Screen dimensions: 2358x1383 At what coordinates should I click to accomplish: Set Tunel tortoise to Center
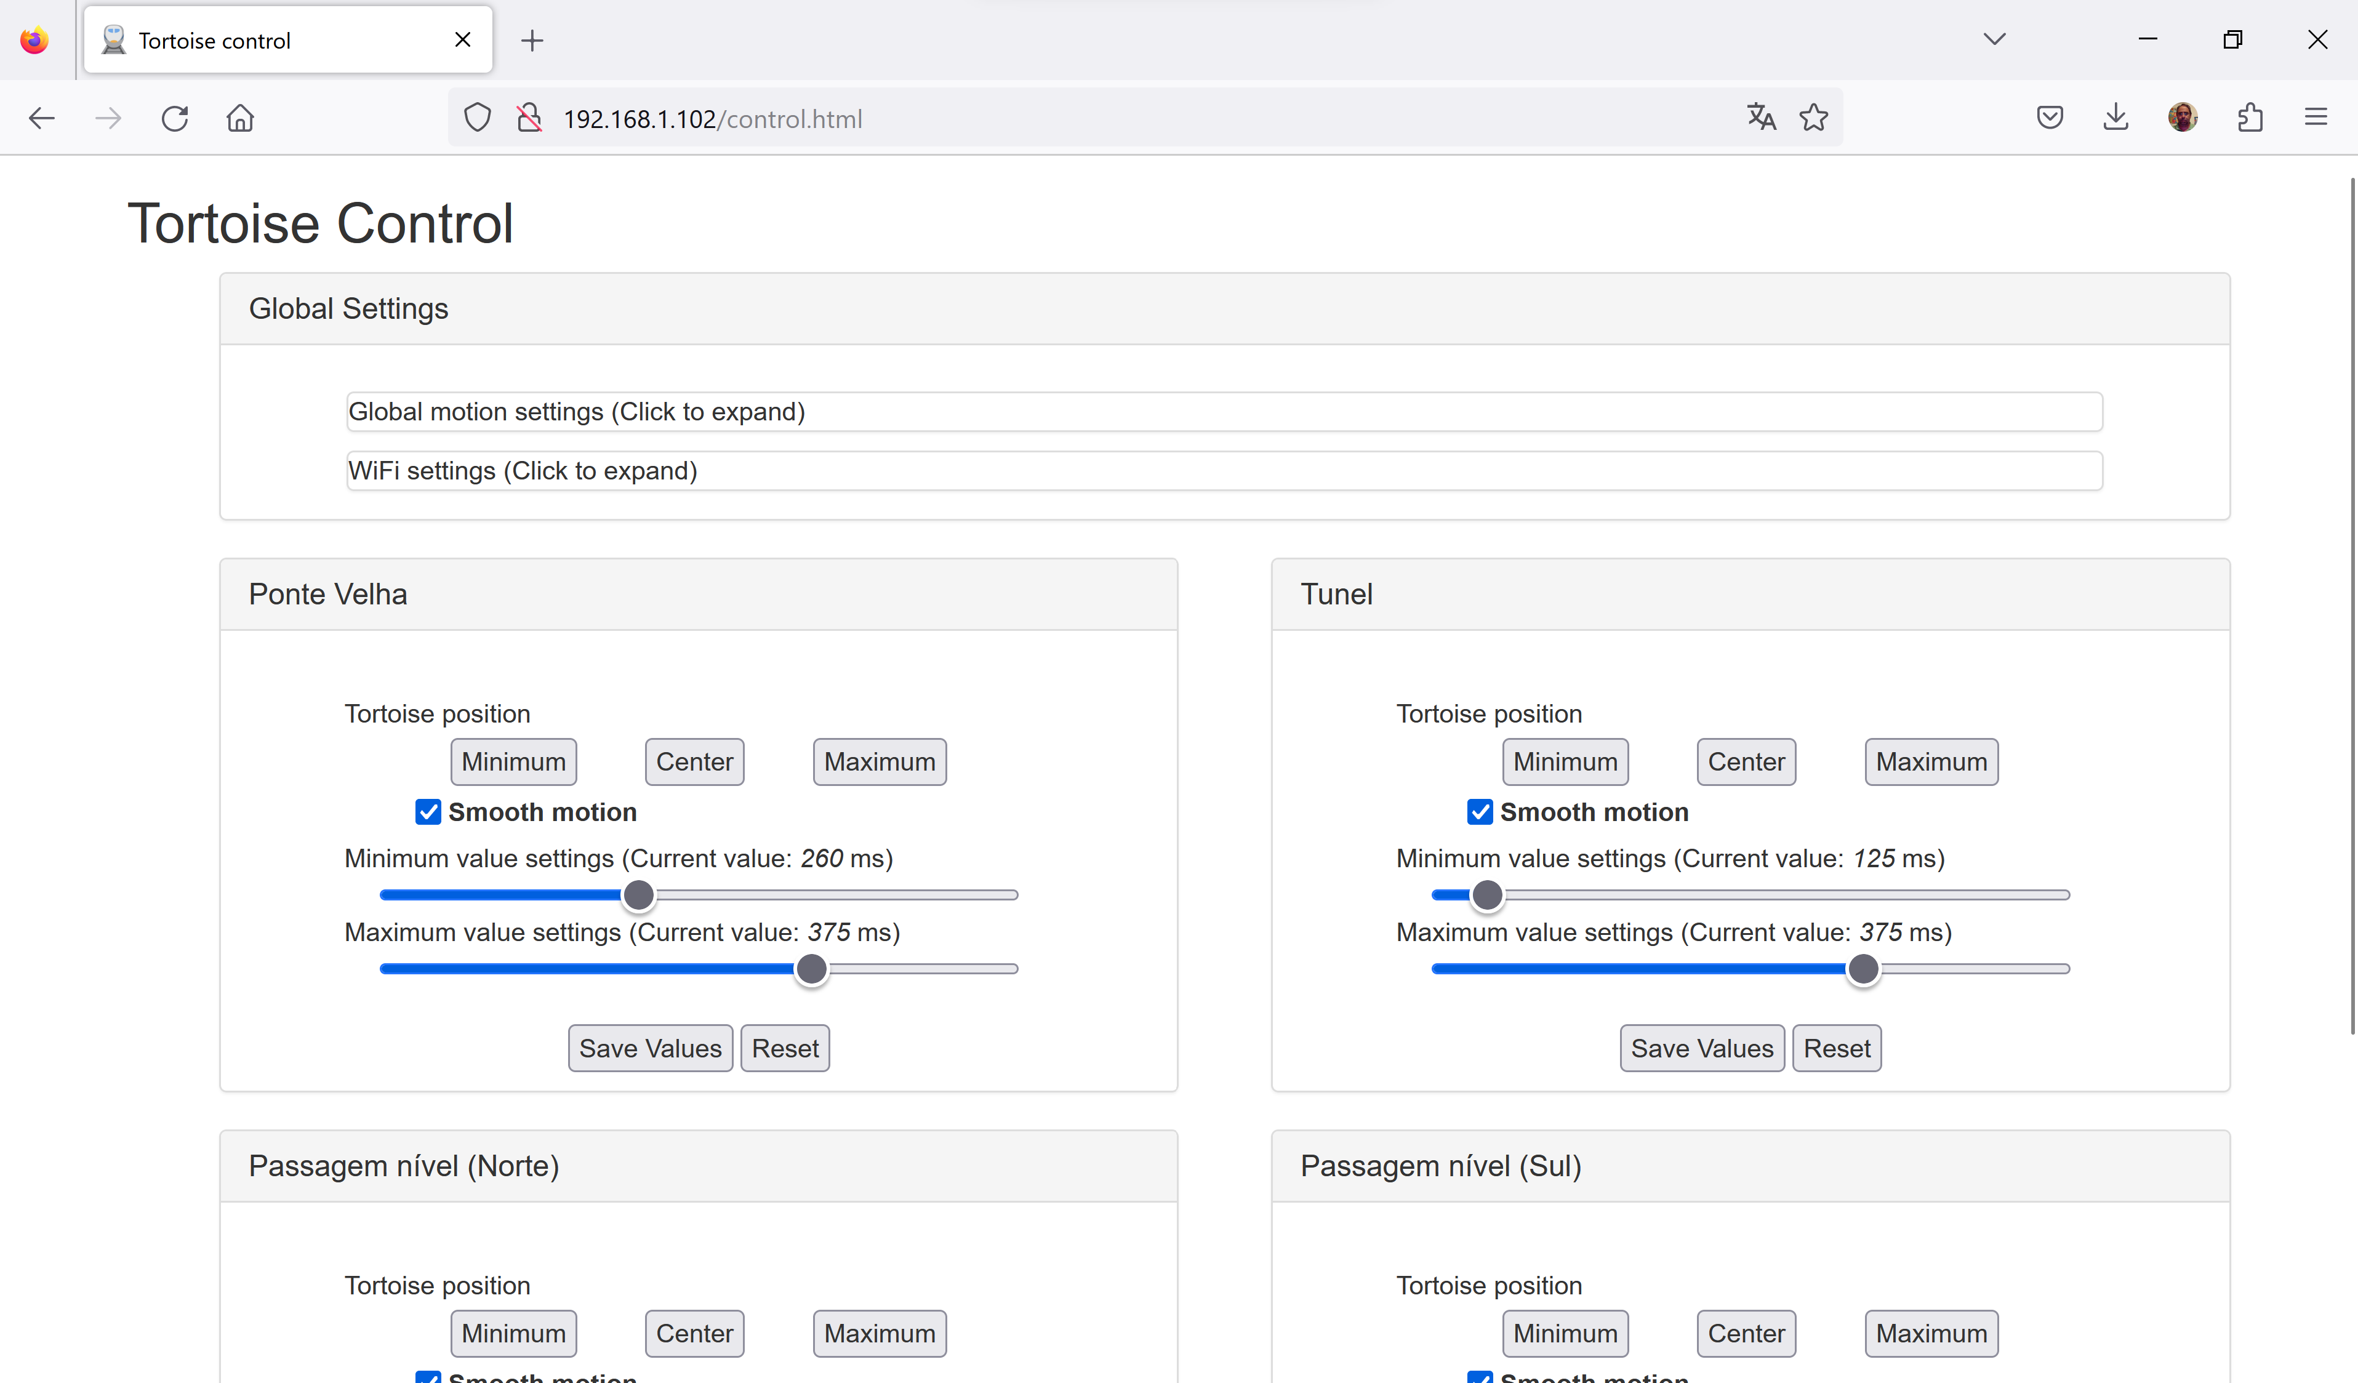(x=1746, y=762)
